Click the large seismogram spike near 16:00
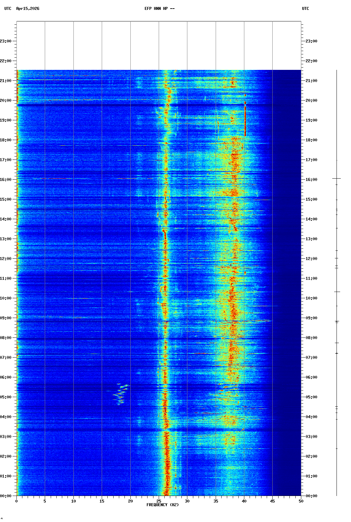Image resolution: width=351 pixels, height=522 pixels. [337, 178]
